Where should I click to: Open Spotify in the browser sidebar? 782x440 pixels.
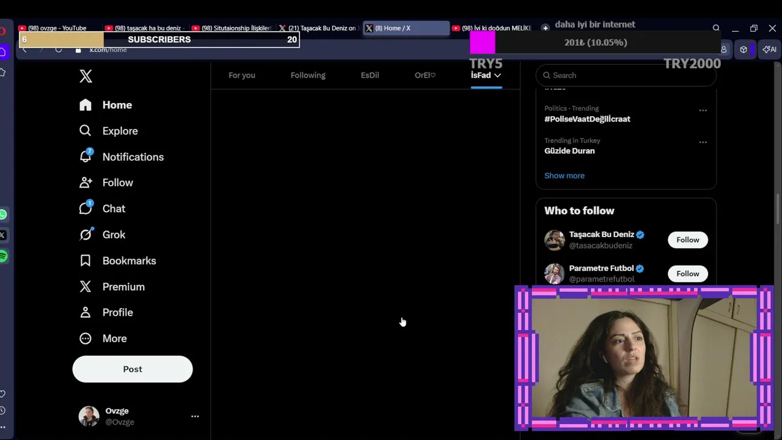3,256
